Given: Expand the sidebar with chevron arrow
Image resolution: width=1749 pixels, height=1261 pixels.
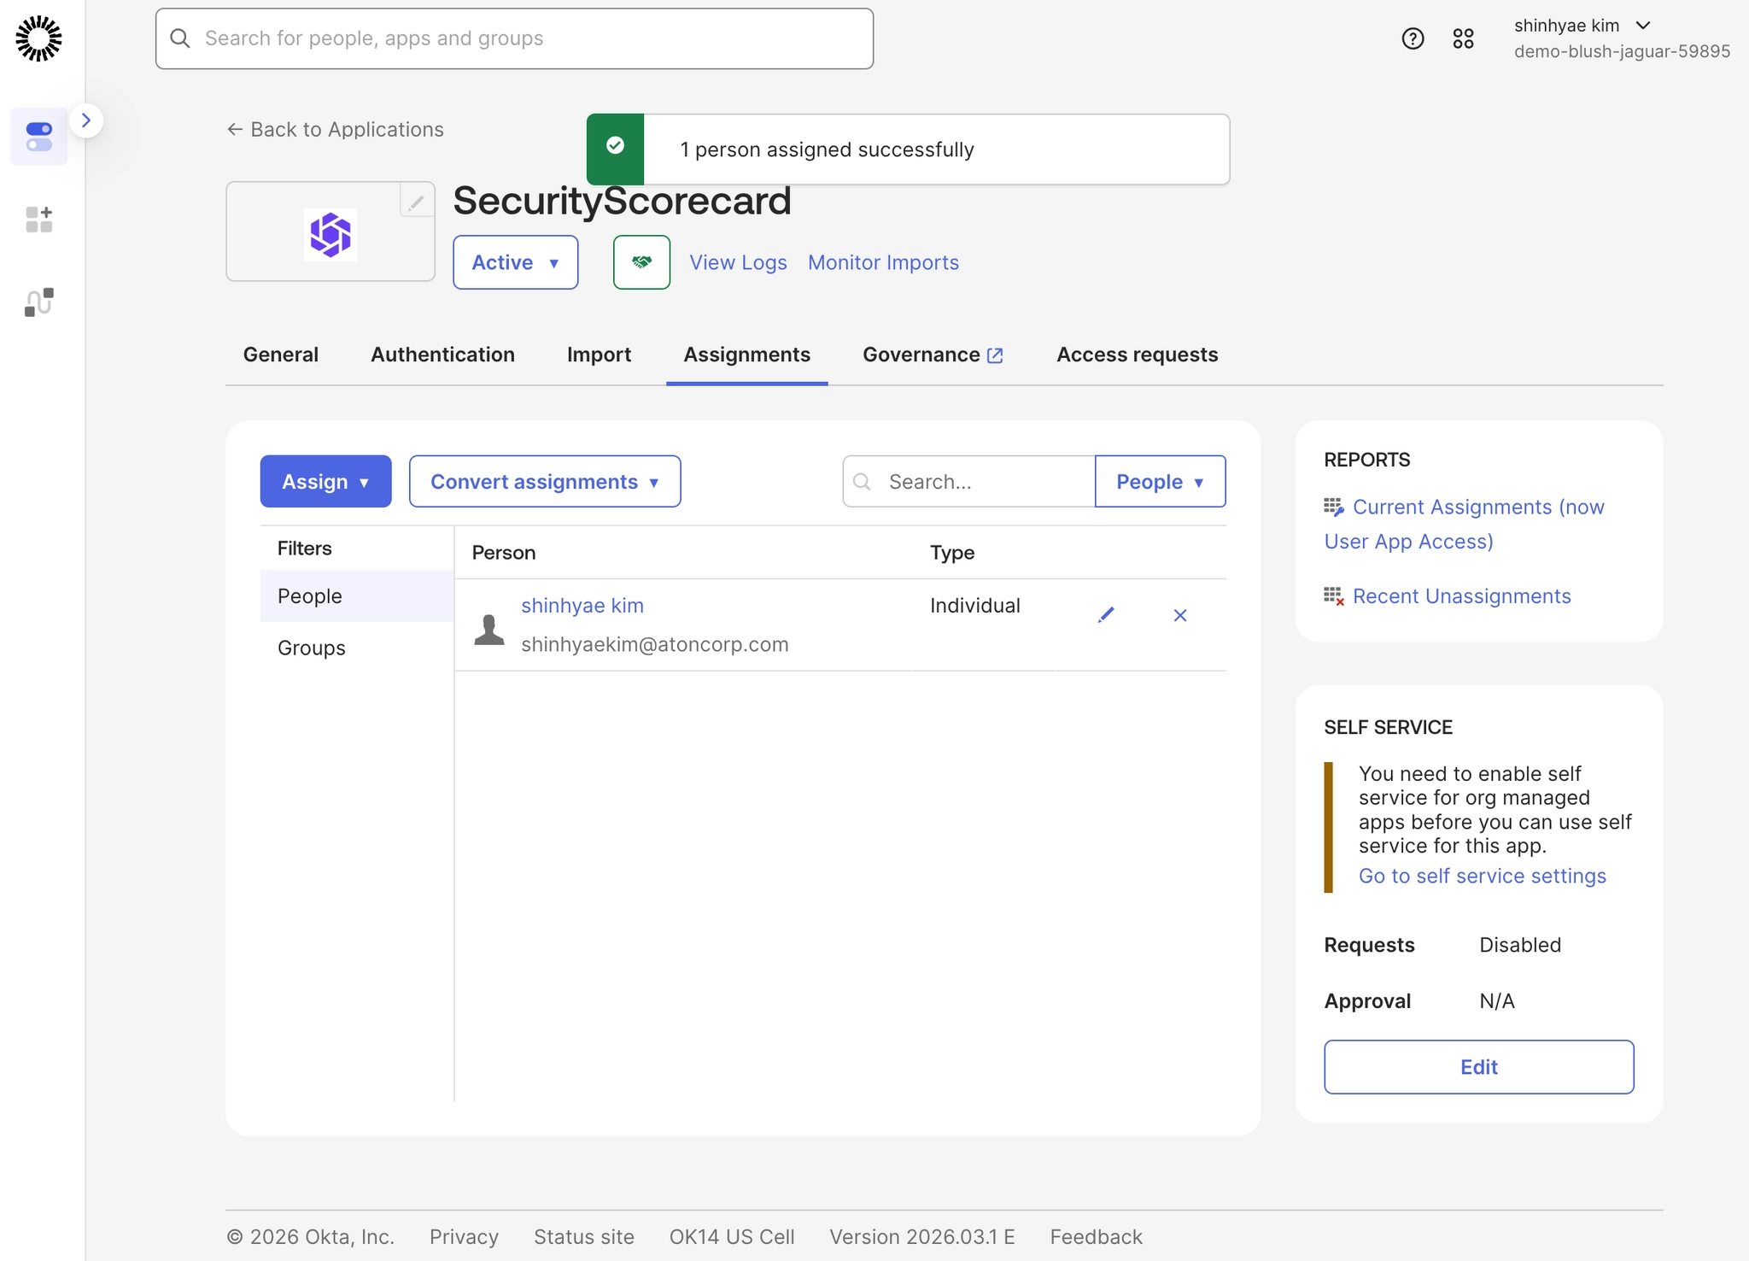Looking at the screenshot, I should coord(85,120).
